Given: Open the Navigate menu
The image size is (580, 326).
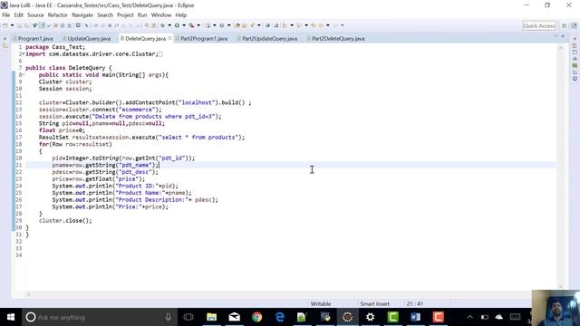Looking at the screenshot, I should click(x=82, y=15).
